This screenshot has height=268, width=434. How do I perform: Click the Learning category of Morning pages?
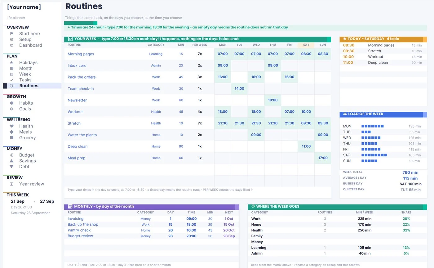(156, 54)
